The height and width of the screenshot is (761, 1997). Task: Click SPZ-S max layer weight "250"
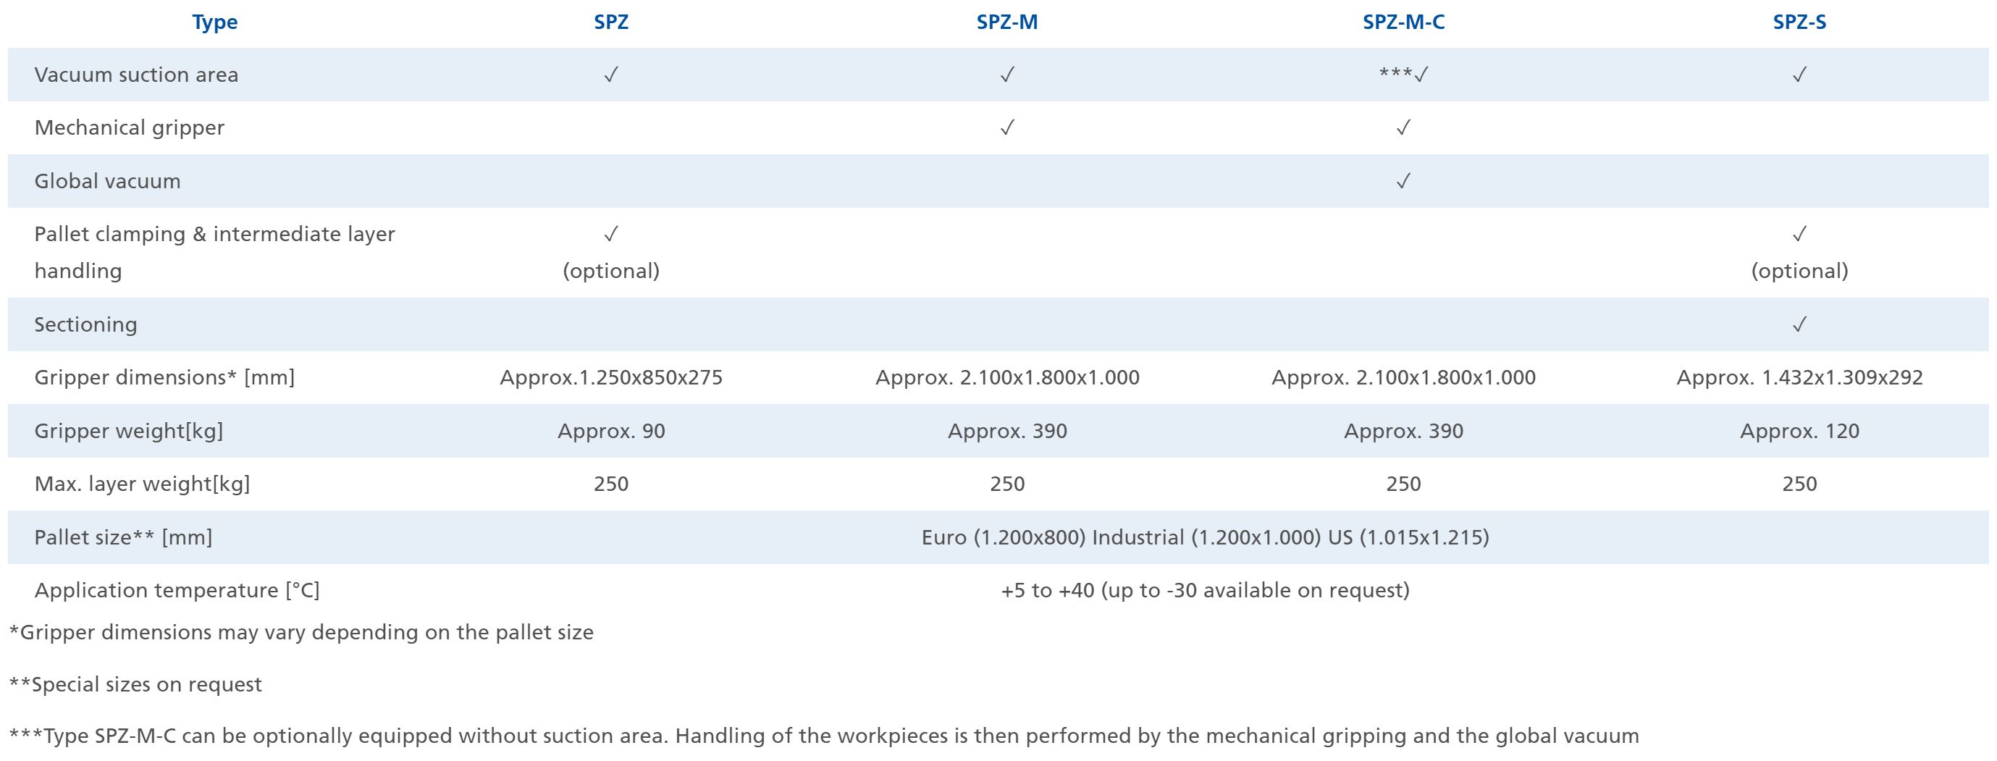click(x=1799, y=484)
